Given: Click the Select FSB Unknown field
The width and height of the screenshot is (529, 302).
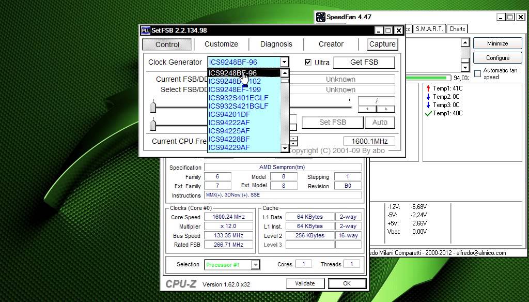Looking at the screenshot, I should click(x=341, y=89).
